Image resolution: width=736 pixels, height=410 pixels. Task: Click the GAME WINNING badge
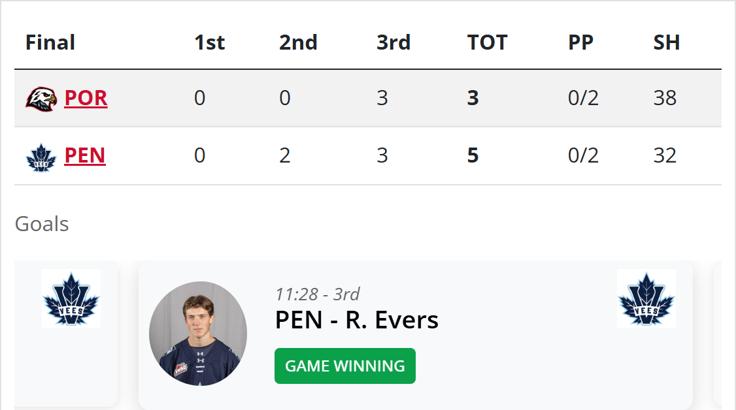[x=345, y=366]
